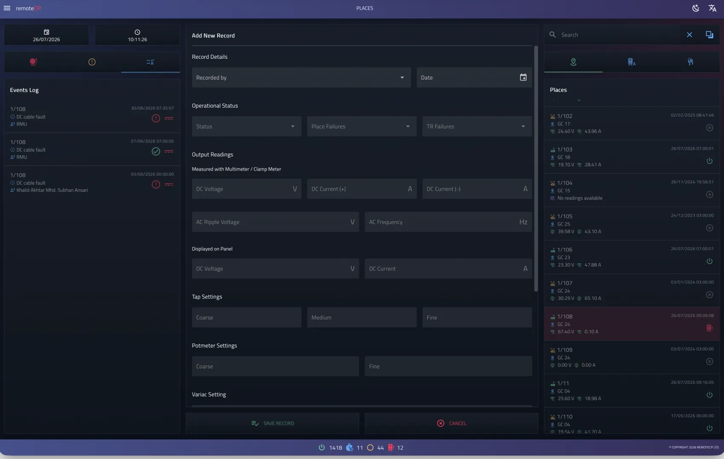Open the hamburger navigation menu
The height and width of the screenshot is (459, 724).
7,8
